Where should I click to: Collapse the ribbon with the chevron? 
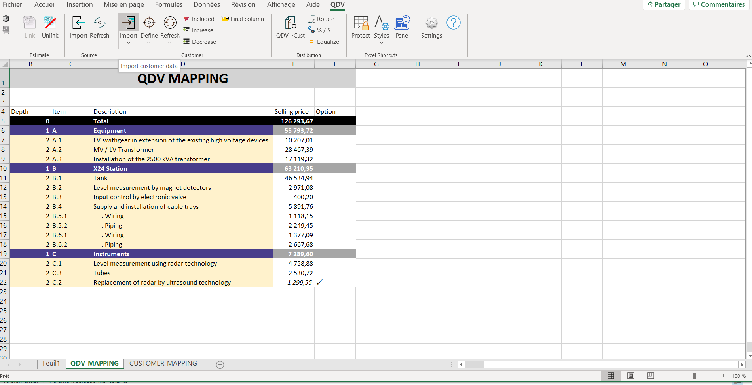[748, 56]
